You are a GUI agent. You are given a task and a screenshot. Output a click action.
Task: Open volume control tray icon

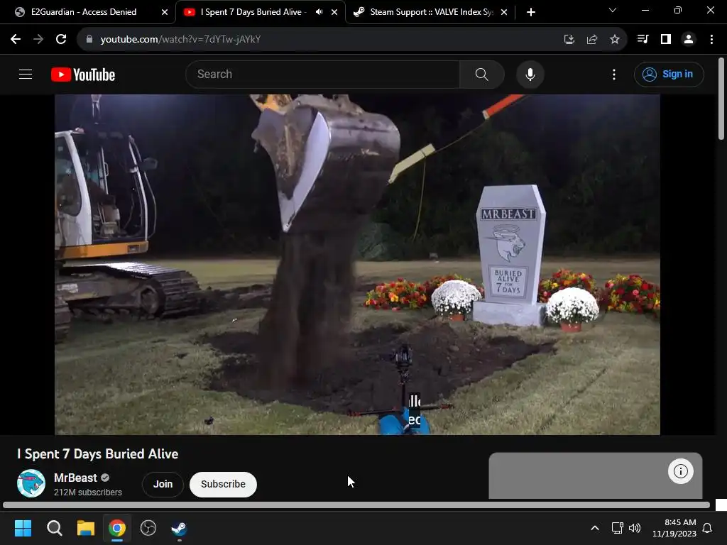pyautogui.click(x=634, y=528)
